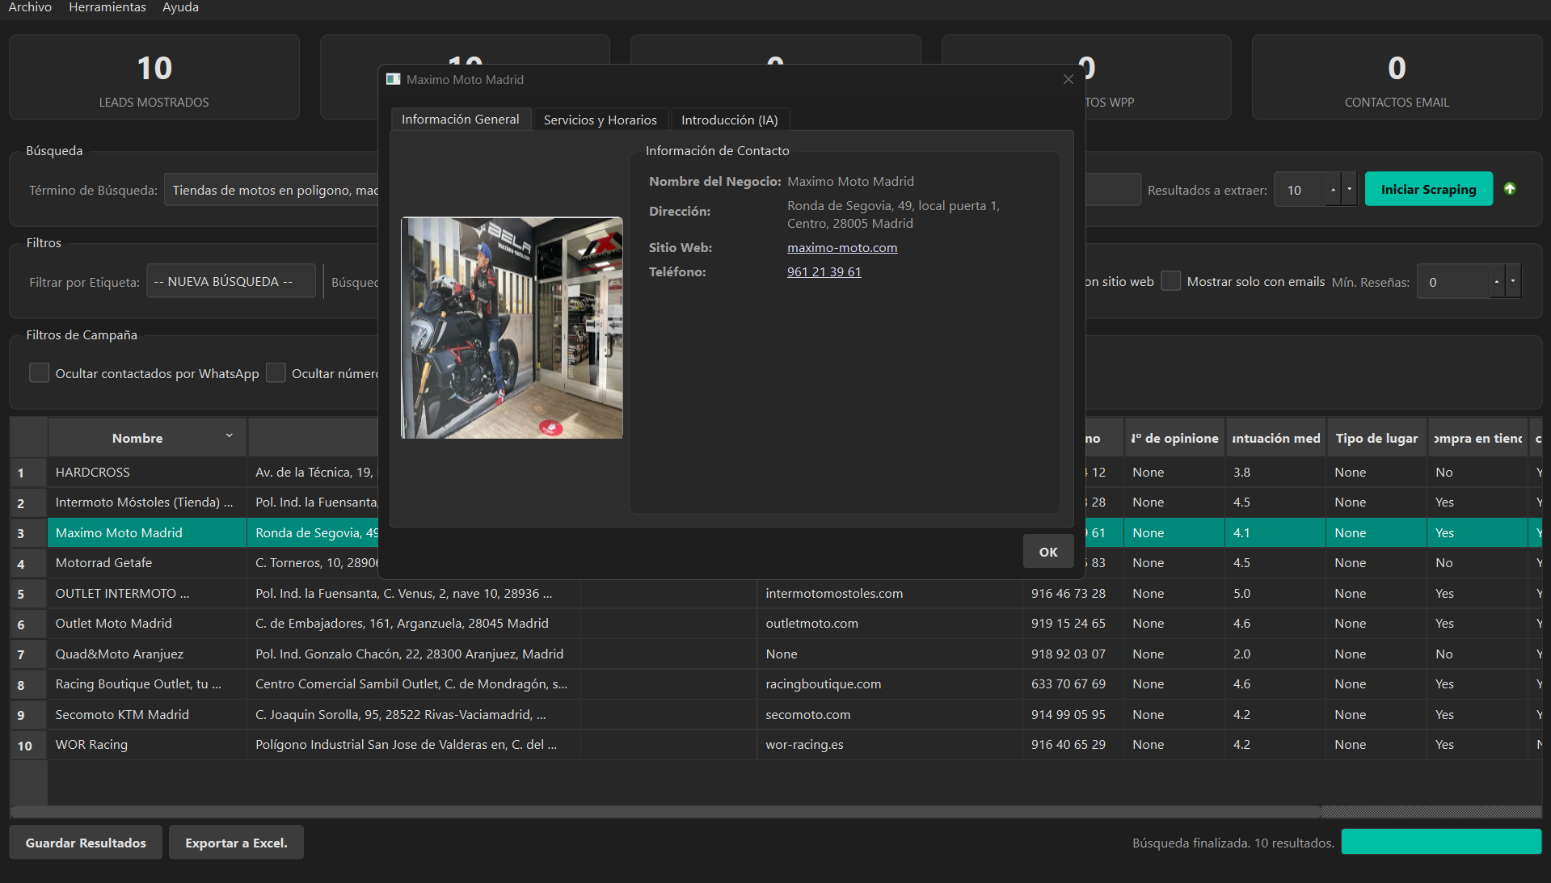Click phone cell 918 92 03 07

[x=1073, y=654]
